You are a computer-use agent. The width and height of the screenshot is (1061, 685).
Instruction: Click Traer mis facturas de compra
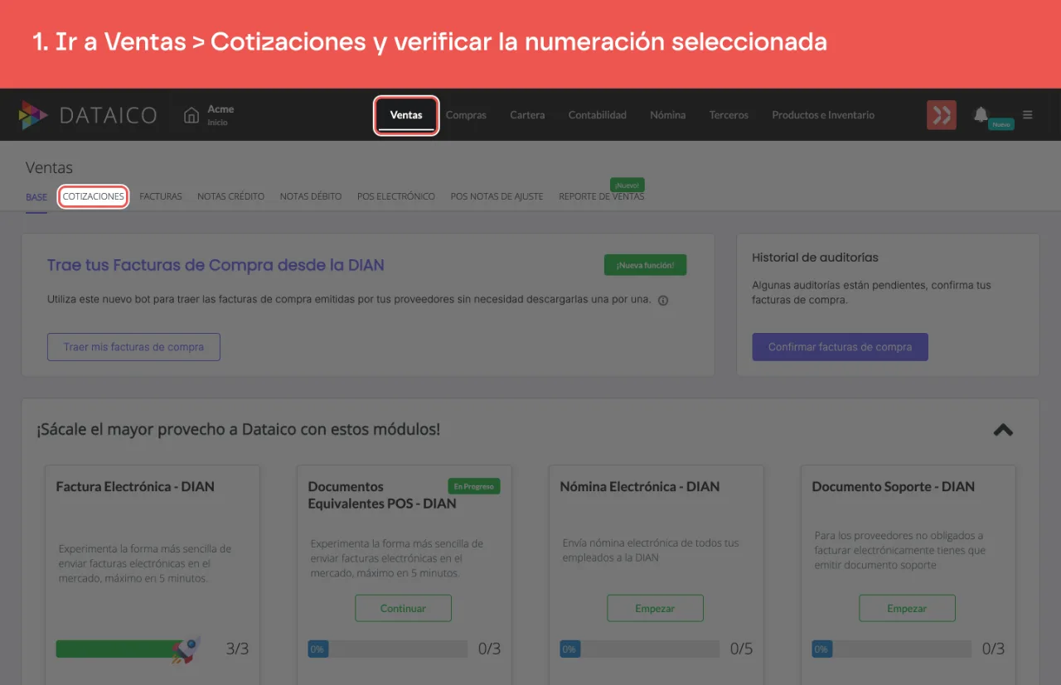pyautogui.click(x=133, y=347)
